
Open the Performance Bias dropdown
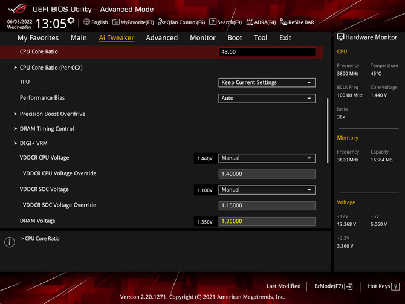[267, 99]
